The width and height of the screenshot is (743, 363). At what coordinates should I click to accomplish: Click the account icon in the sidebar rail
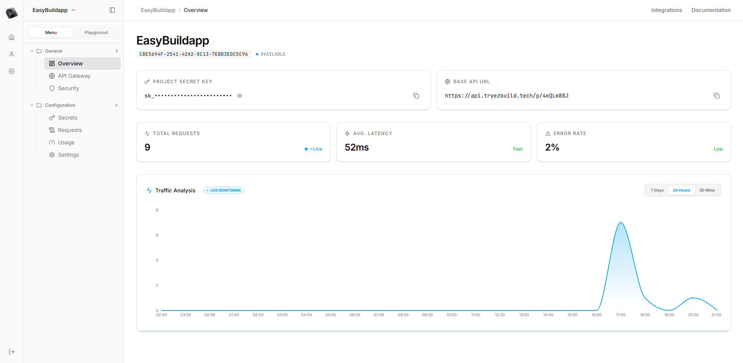12,54
